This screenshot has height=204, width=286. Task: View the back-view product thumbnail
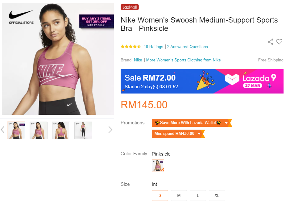pyautogui.click(x=61, y=130)
